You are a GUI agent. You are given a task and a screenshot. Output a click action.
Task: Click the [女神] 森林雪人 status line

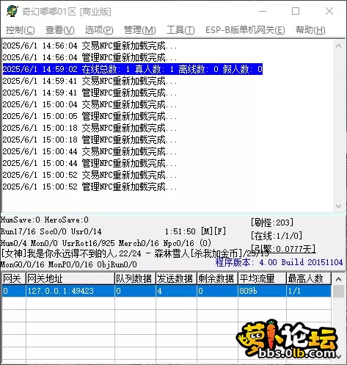(x=135, y=253)
